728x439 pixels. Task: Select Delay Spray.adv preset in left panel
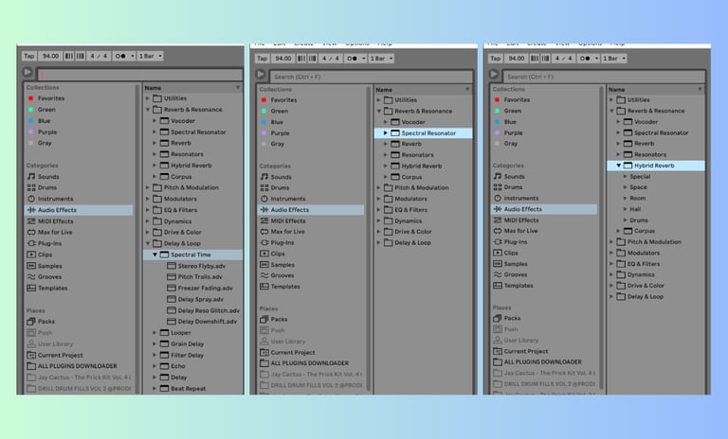[195, 300]
